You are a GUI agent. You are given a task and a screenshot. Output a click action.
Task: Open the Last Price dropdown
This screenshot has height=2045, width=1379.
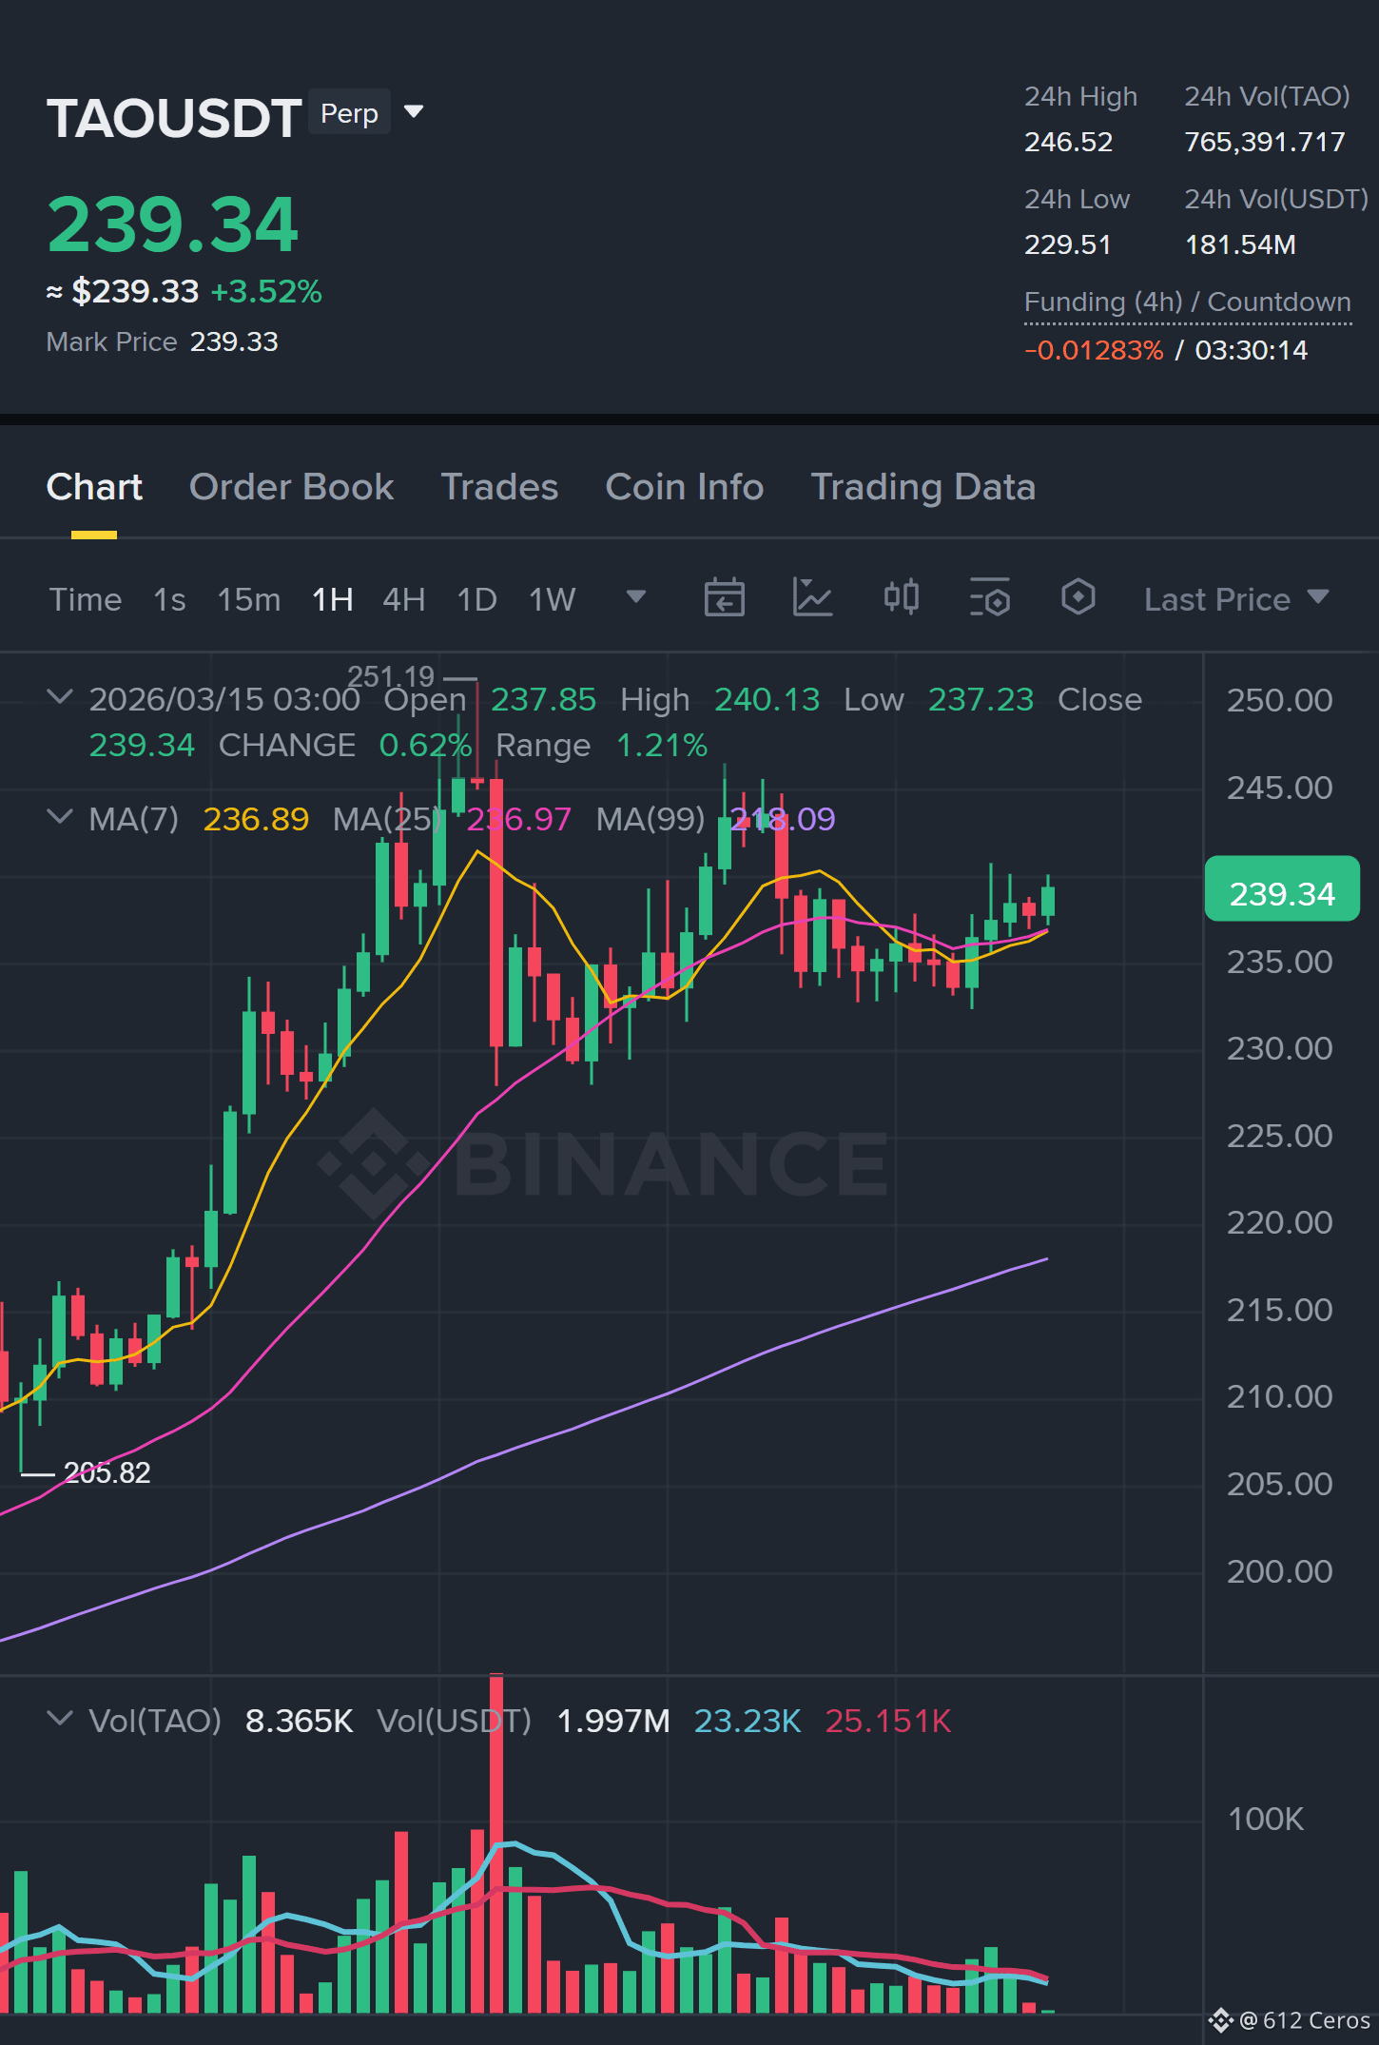(1235, 599)
